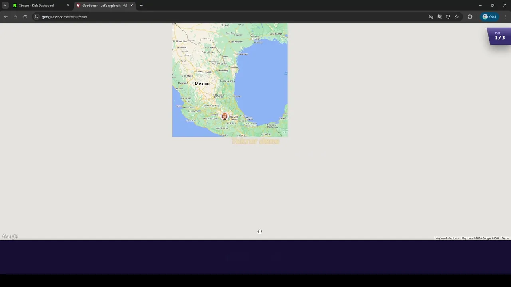The width and height of the screenshot is (511, 287).
Task: Click the install app icon in address bar
Action: (x=448, y=17)
